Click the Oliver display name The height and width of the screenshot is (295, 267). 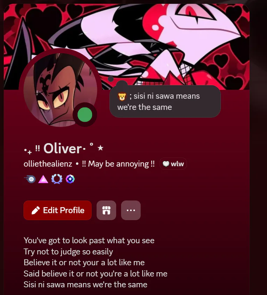coord(63,149)
